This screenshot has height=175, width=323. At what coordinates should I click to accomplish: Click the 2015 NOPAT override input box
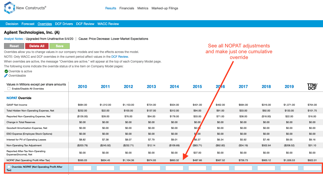tap(197, 168)
